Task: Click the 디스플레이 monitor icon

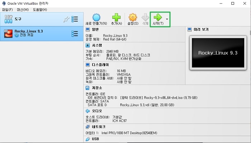Action: (87, 65)
